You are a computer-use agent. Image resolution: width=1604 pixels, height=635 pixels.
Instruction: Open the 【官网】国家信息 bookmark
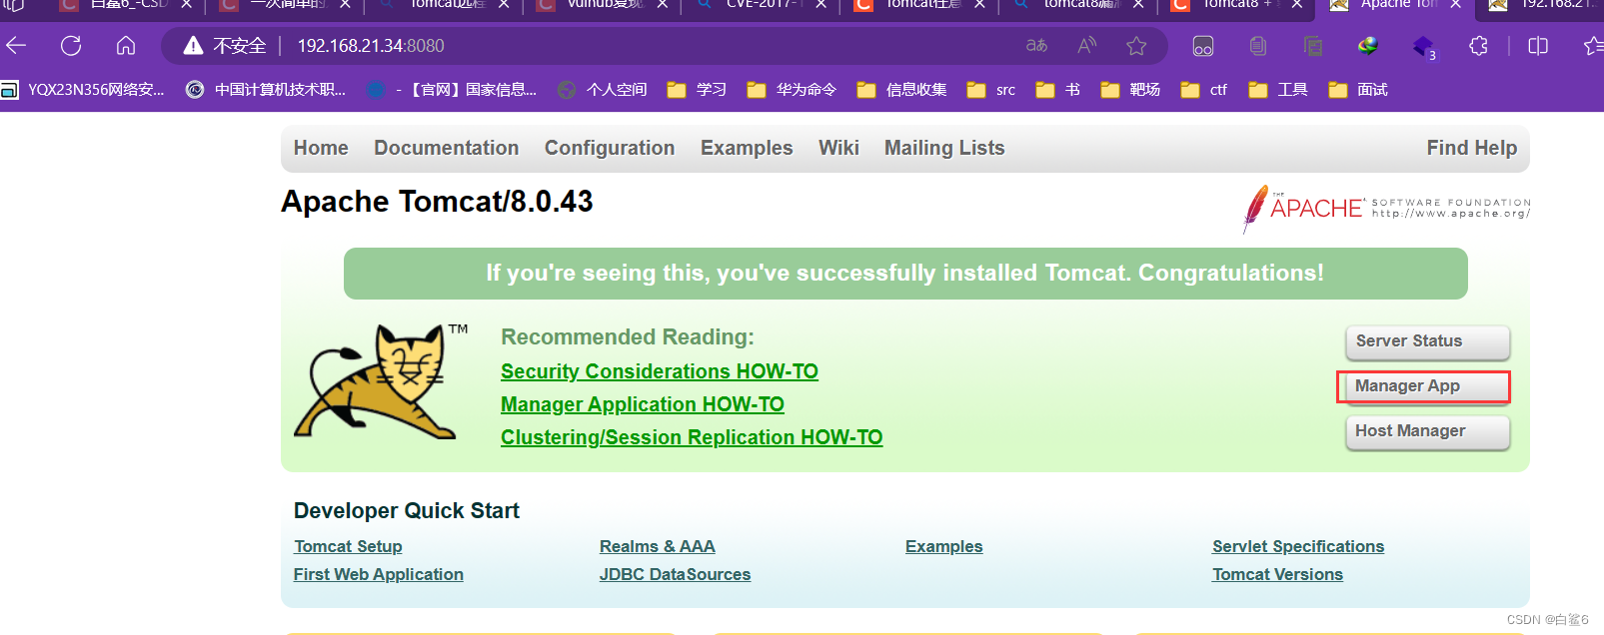tap(452, 90)
